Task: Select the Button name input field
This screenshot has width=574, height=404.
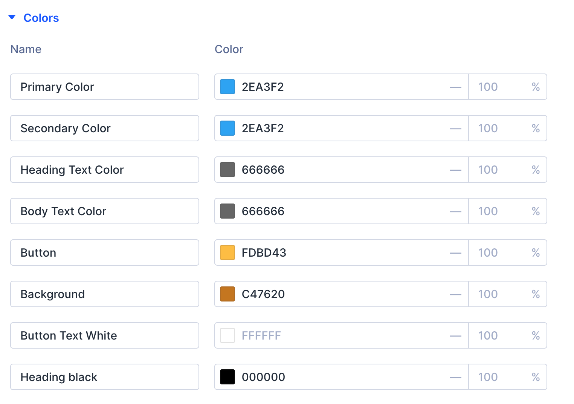Action: (x=105, y=252)
